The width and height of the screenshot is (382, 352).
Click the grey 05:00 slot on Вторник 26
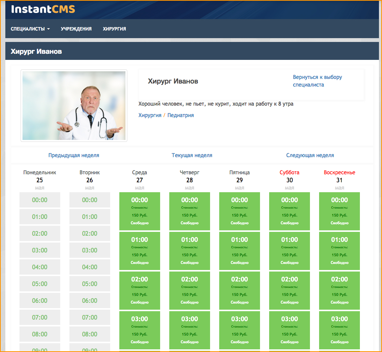[x=90, y=284]
